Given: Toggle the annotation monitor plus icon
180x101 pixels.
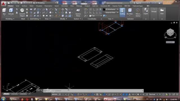Looking at the screenshot, I should coord(143,95).
